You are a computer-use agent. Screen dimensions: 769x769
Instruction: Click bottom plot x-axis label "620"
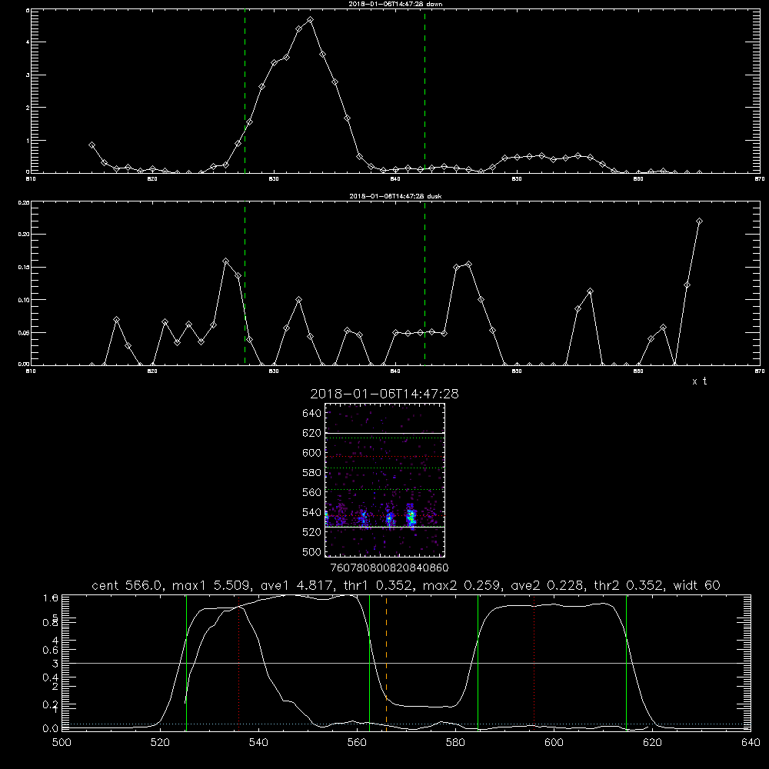pos(652,743)
